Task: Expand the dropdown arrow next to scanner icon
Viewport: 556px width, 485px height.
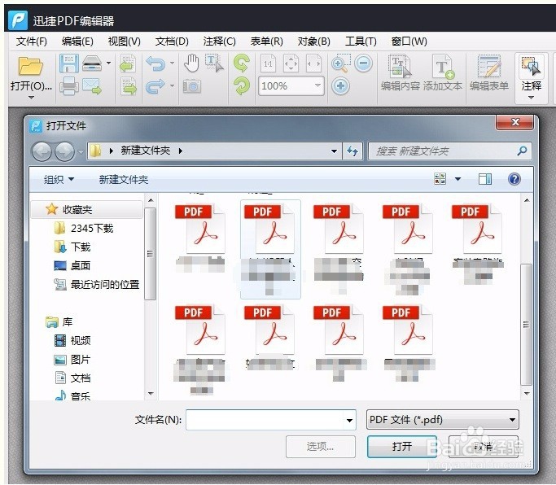Action: [x=108, y=63]
